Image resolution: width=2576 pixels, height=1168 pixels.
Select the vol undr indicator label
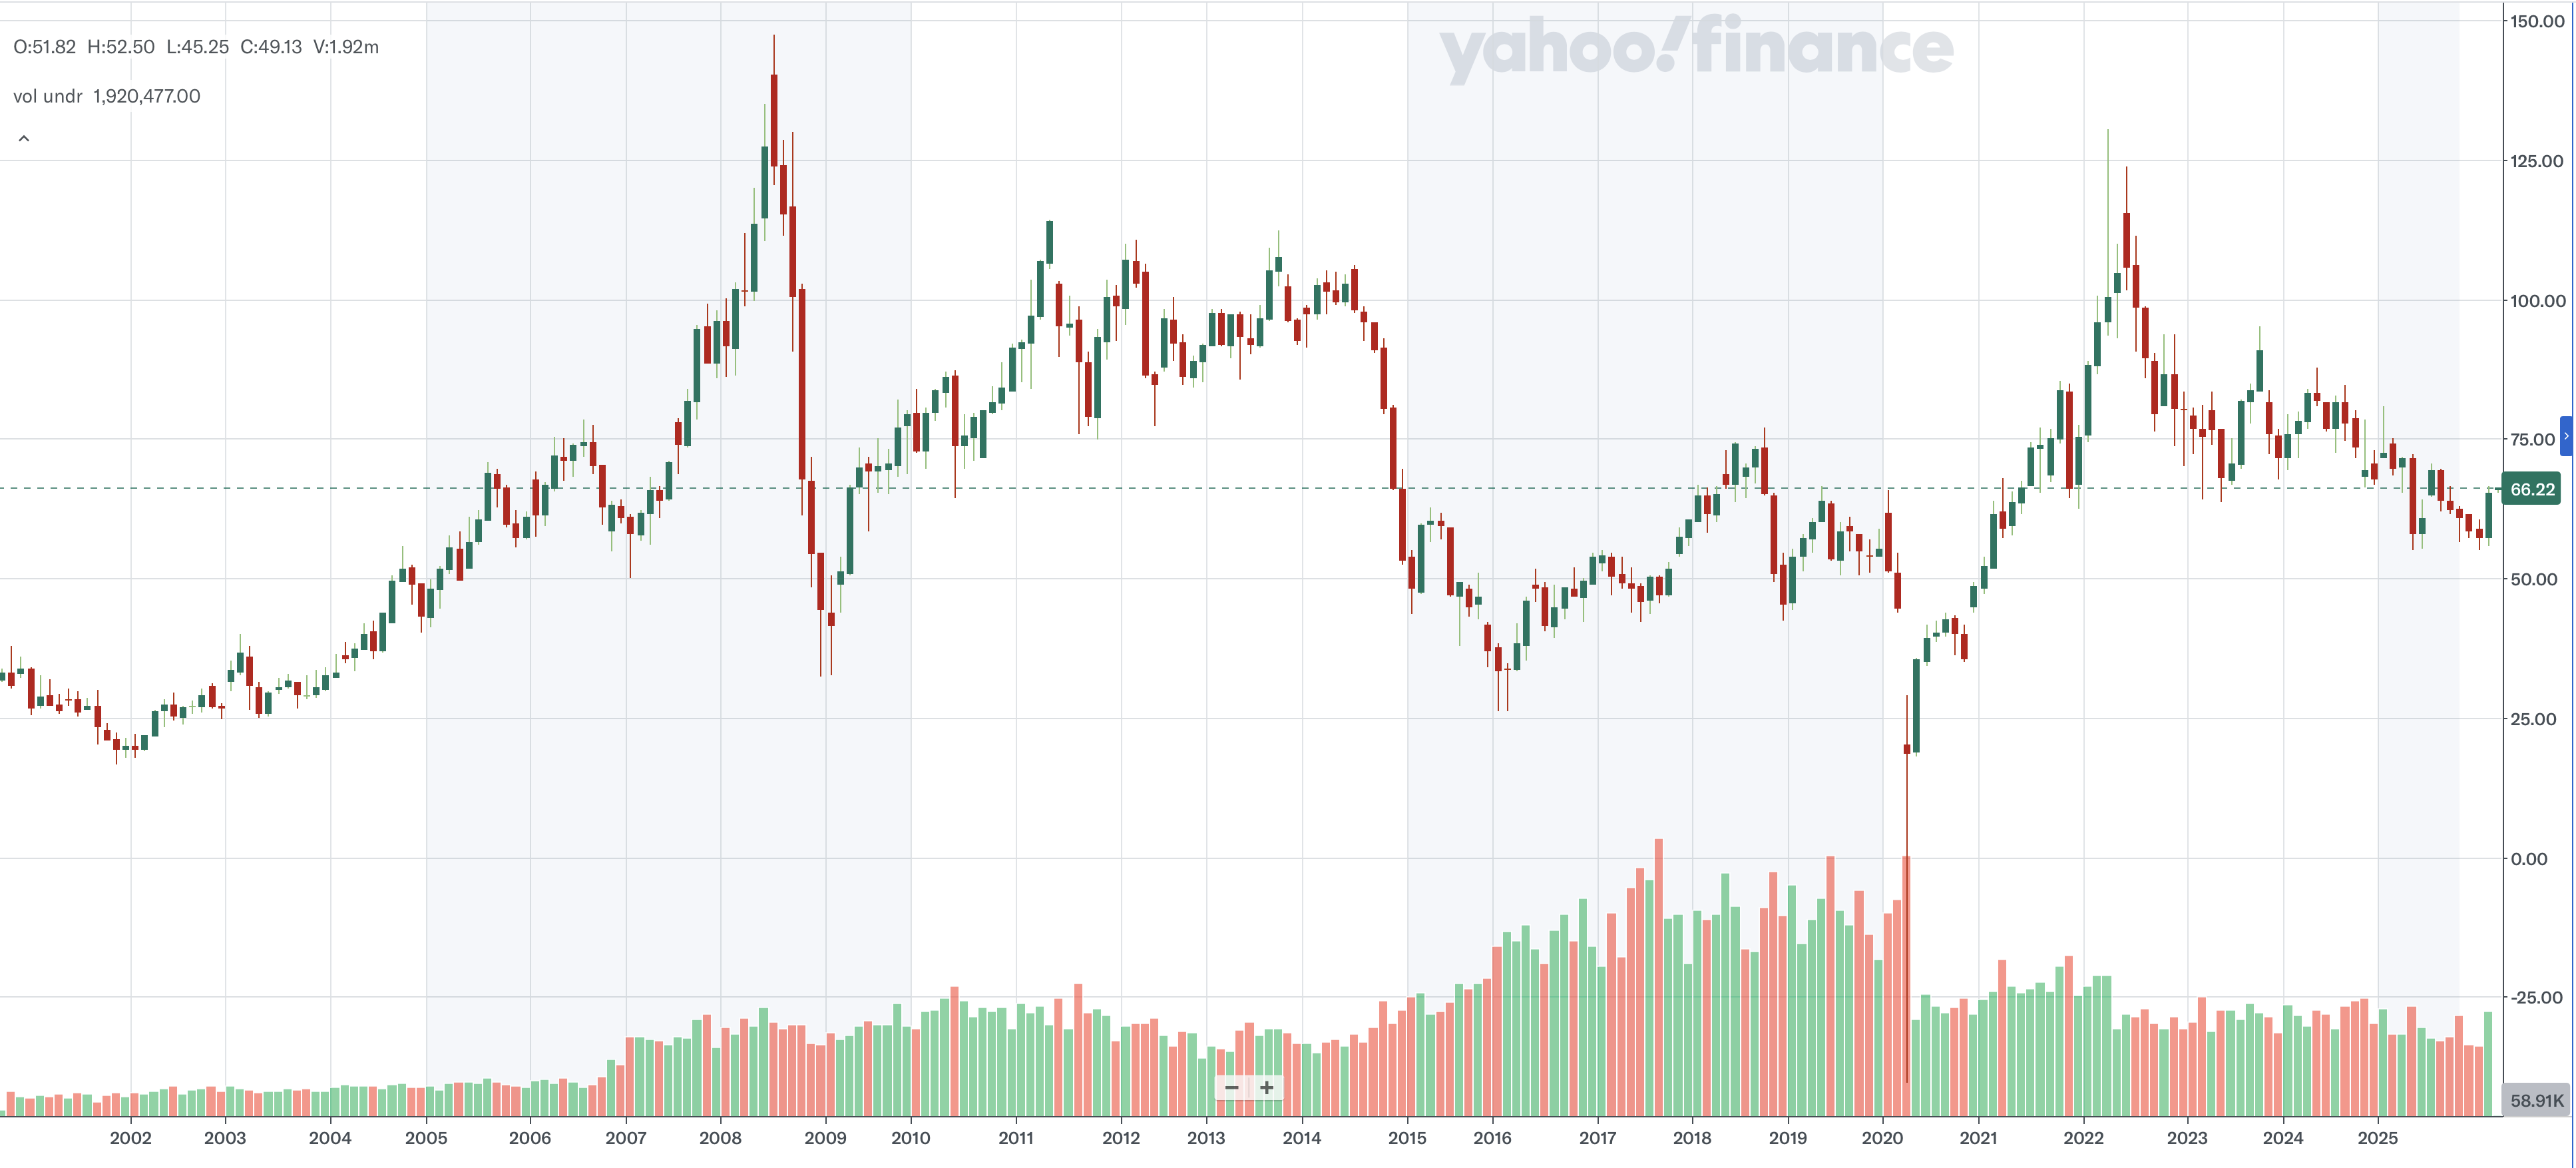pyautogui.click(x=47, y=96)
